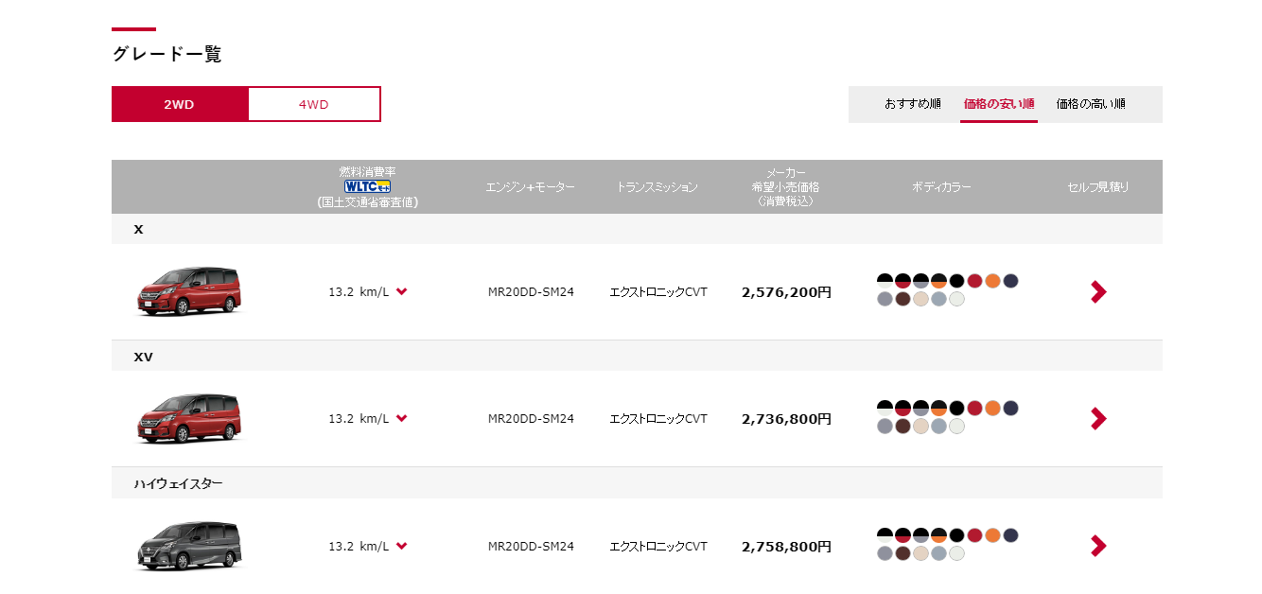This screenshot has height=594, width=1262.
Task: Open self-estimate arrow for grade X
Action: [x=1097, y=292]
